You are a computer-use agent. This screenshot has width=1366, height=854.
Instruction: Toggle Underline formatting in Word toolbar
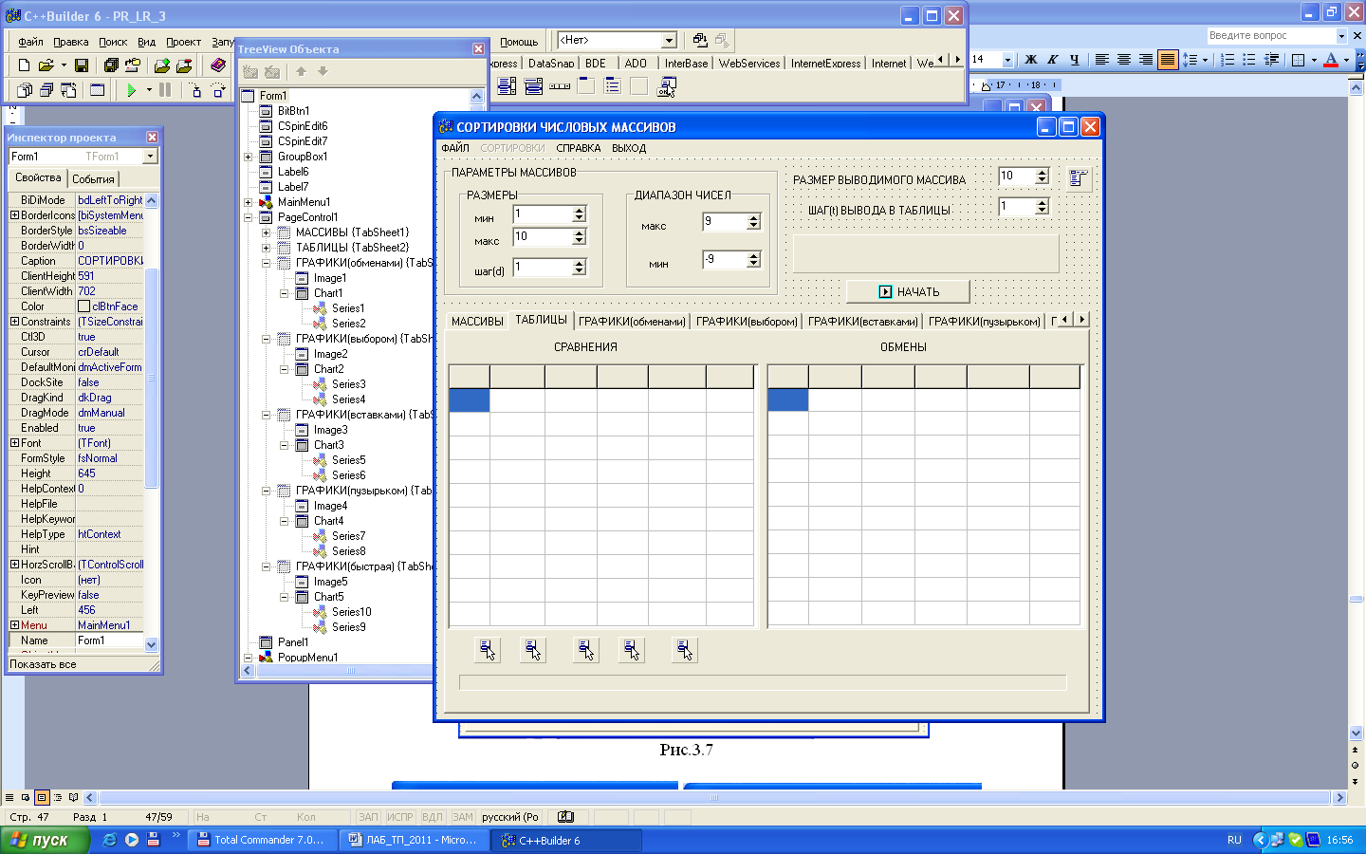1075,60
